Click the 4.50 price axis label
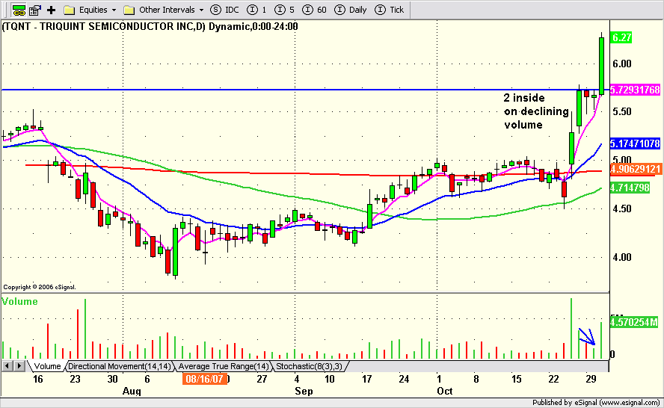This screenshot has height=408, width=664. [x=621, y=209]
